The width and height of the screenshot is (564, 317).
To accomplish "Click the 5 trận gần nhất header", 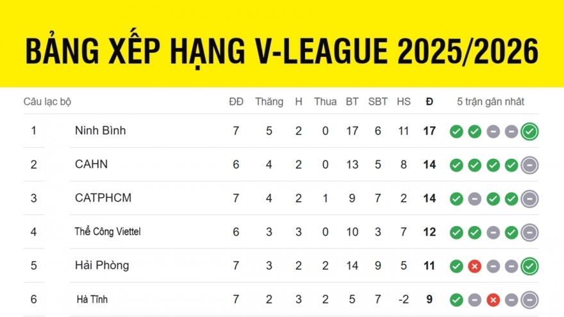I will coord(491,102).
